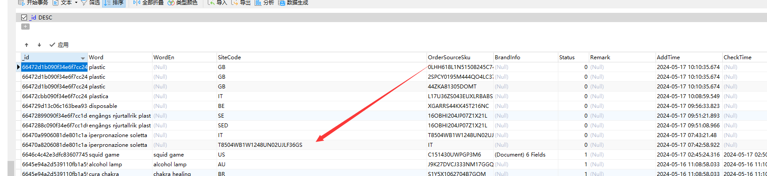This screenshot has width=767, height=176.
Task: Click the Apply (应用) button
Action: pyautogui.click(x=59, y=45)
